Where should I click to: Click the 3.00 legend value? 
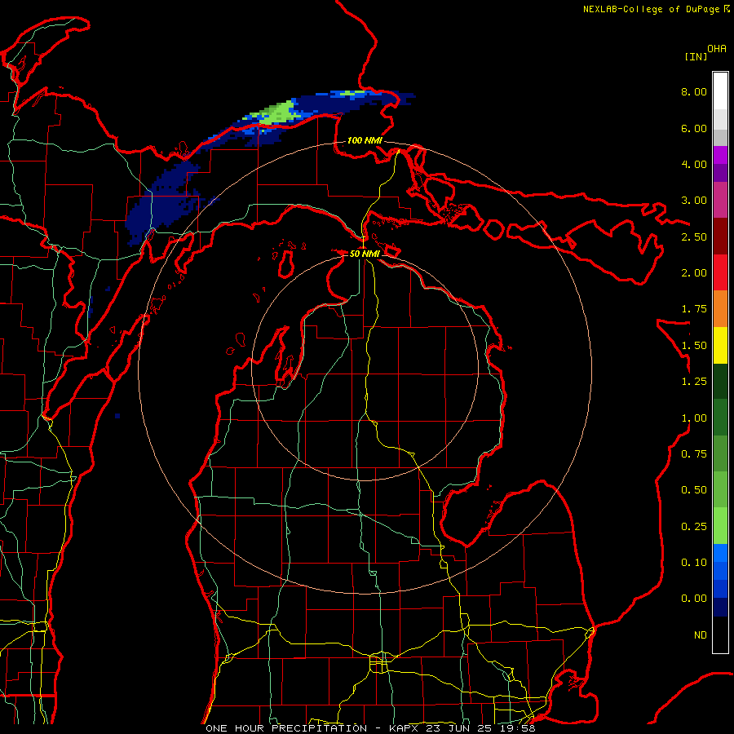click(x=694, y=201)
